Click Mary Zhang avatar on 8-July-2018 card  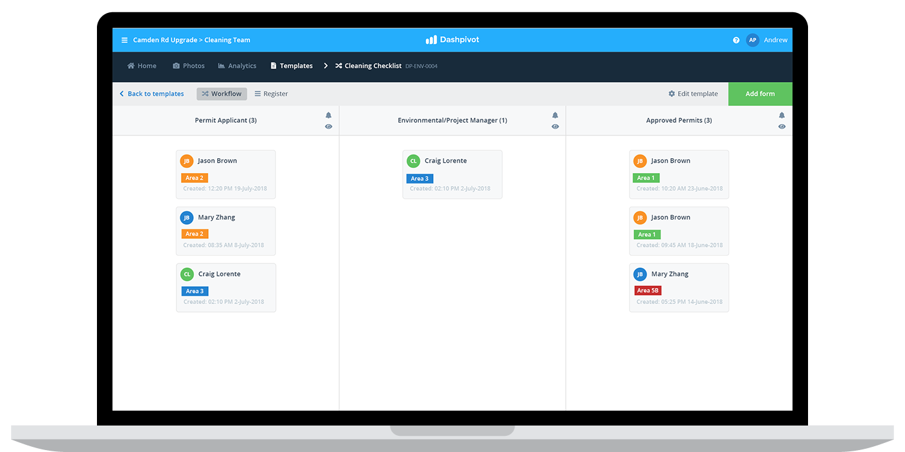187,218
